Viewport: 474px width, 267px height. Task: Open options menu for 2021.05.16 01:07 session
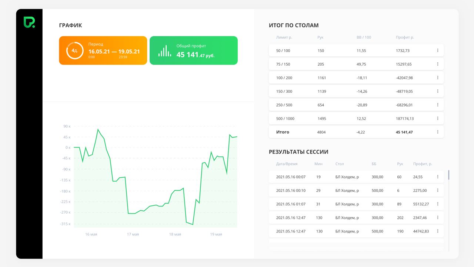pos(438,204)
